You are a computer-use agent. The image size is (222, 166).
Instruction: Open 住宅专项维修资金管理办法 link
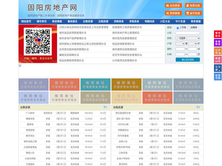[127, 55]
